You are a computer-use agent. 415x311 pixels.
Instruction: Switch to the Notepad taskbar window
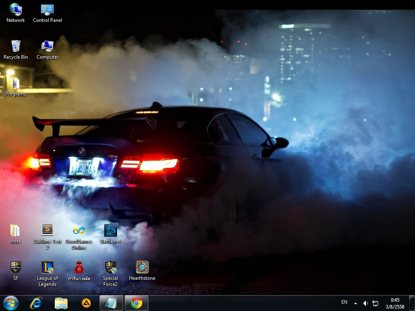click(111, 303)
